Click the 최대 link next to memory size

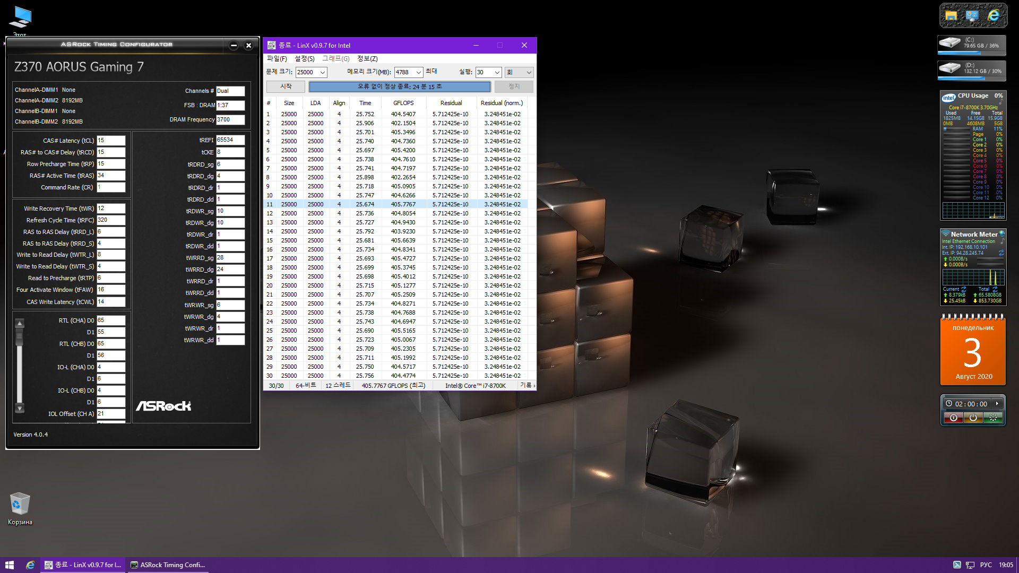[x=431, y=72]
